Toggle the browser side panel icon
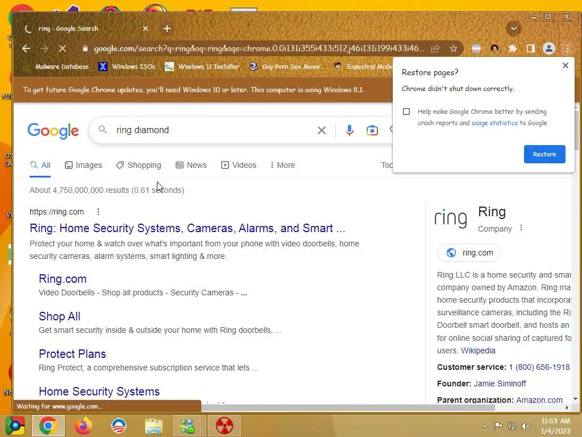Image resolution: width=582 pixels, height=437 pixels. 530,49
